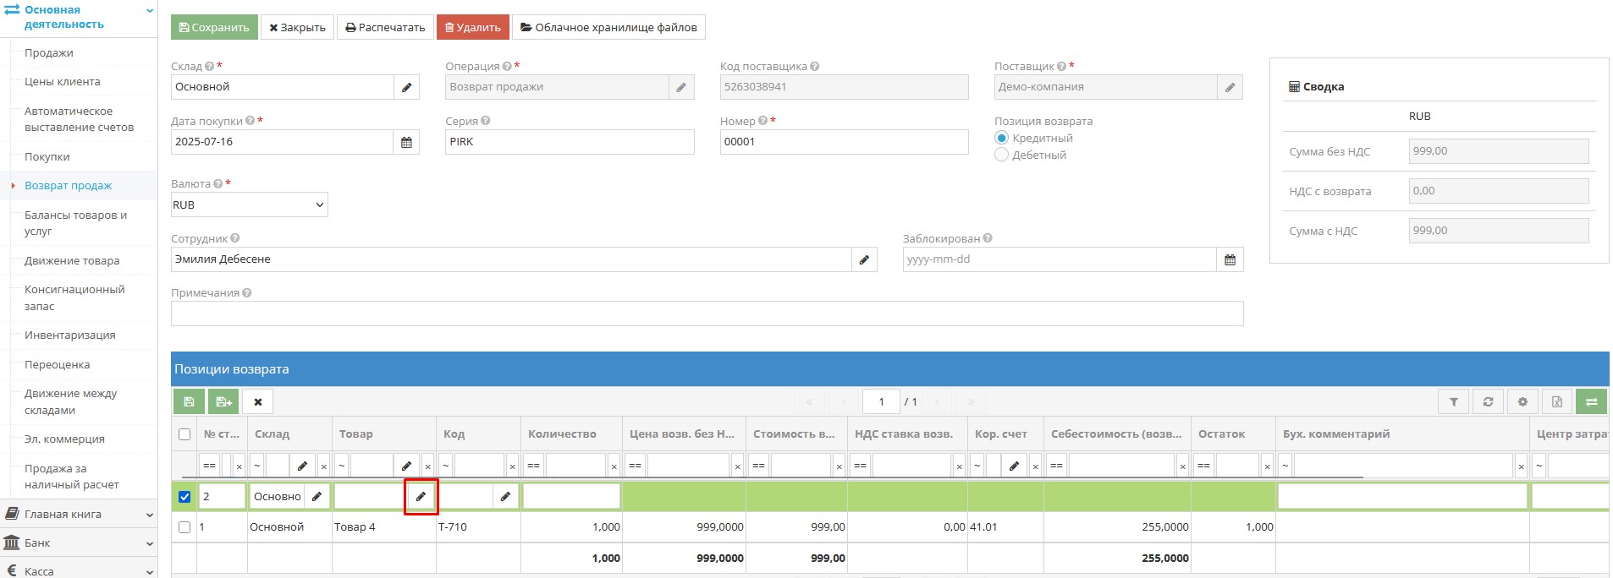Uncheck the checkbox of row 2
Viewport: 1613px width, 578px height.
(x=184, y=497)
